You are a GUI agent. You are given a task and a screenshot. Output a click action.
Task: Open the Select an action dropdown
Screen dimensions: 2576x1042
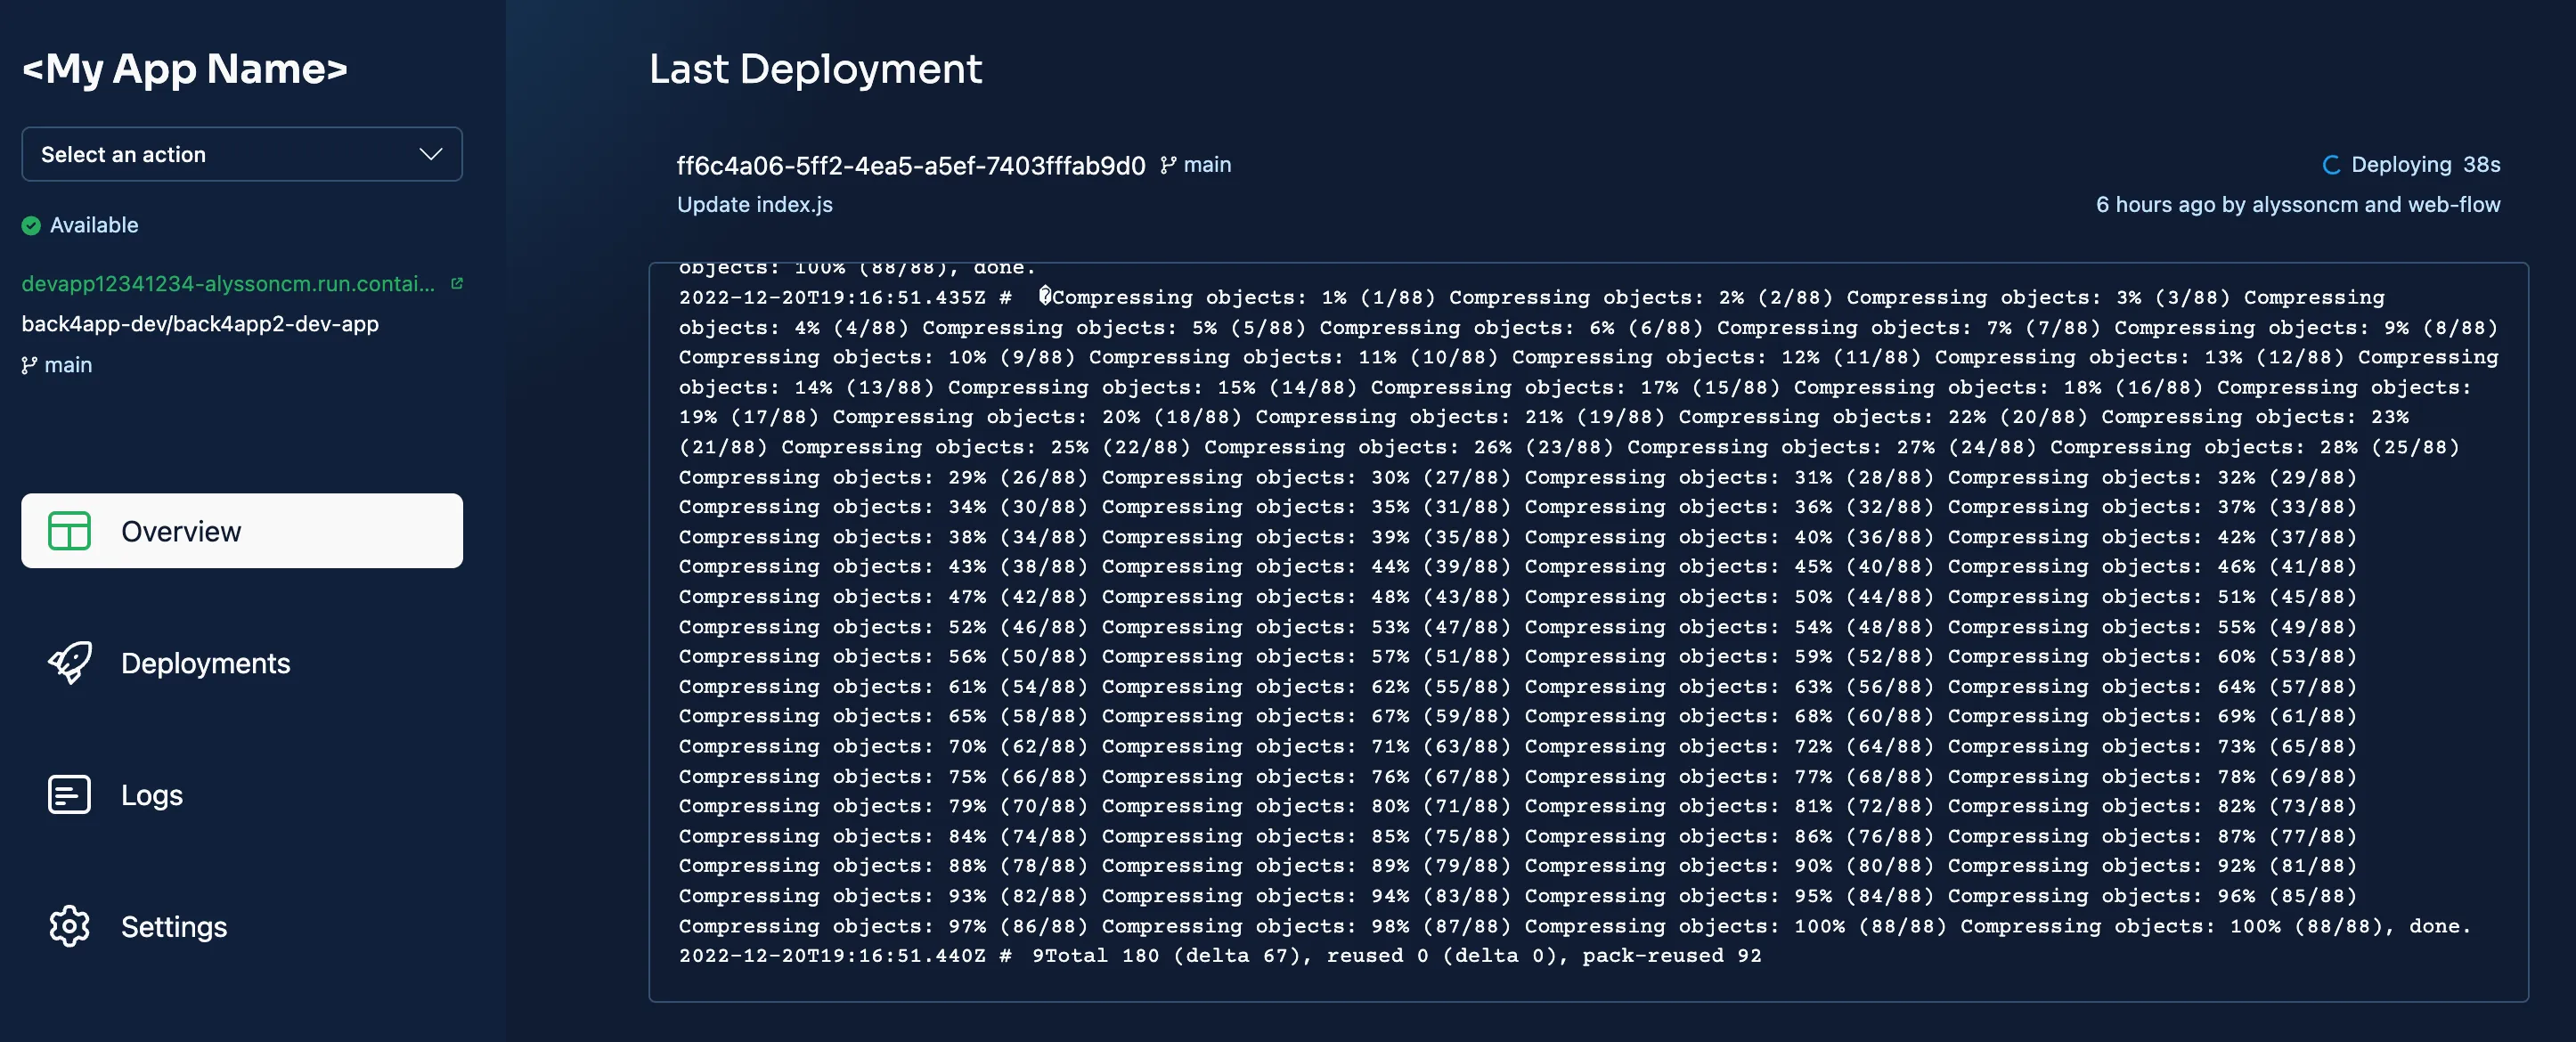242,154
